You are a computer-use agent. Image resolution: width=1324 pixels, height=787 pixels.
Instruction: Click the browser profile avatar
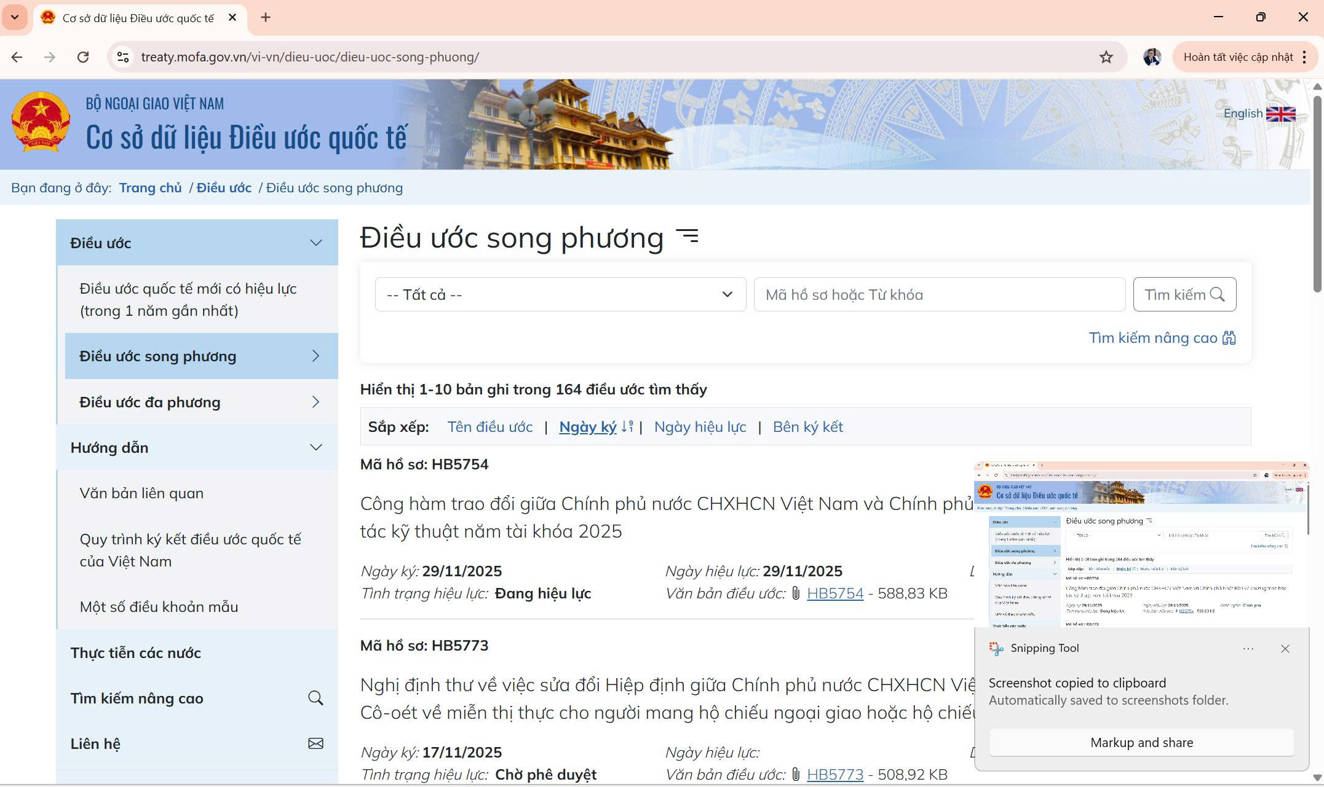(1150, 57)
